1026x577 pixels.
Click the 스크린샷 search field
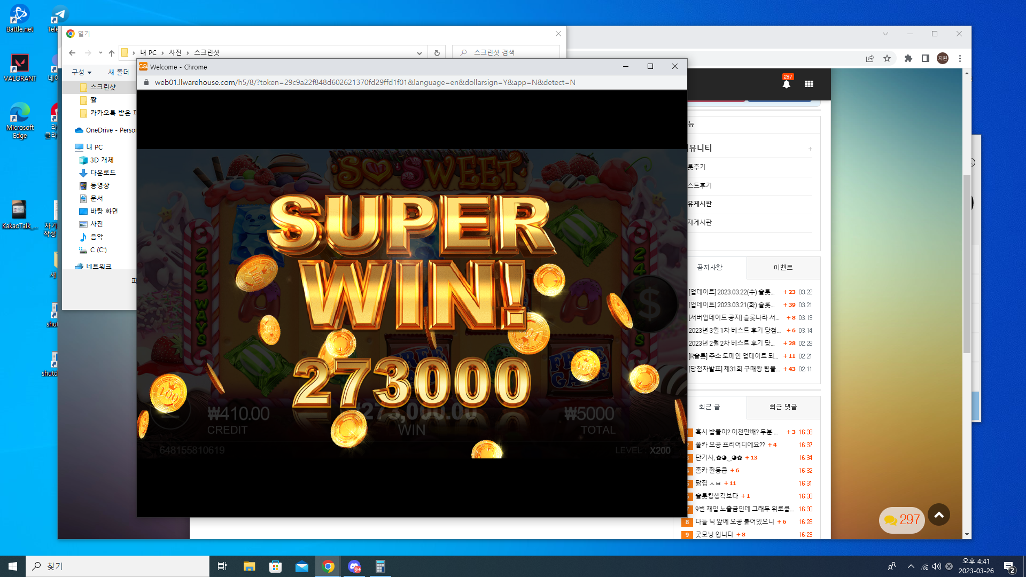[506, 52]
